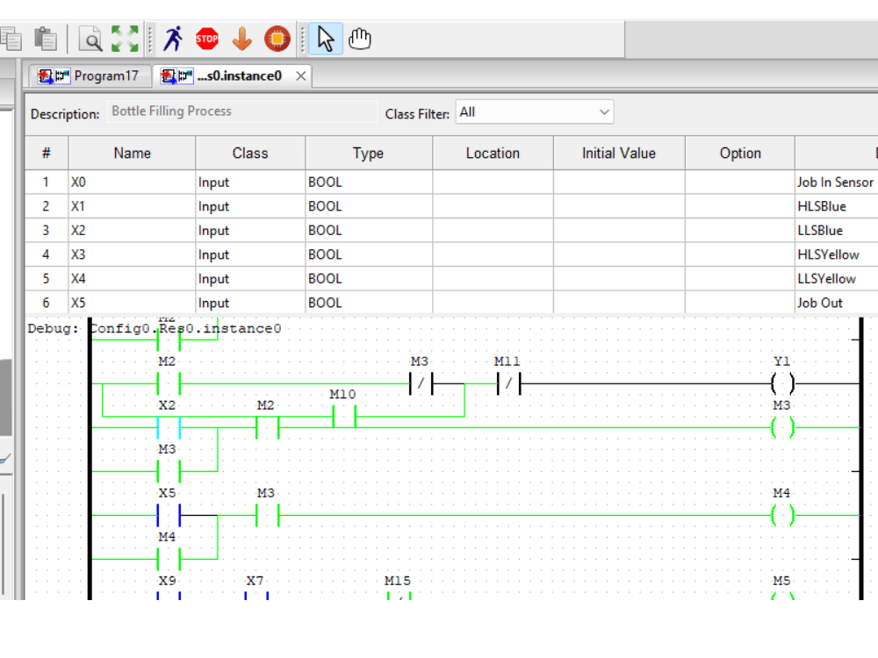This screenshot has width=878, height=658.
Task: Activate the zoom magnifier tool
Action: click(90, 39)
